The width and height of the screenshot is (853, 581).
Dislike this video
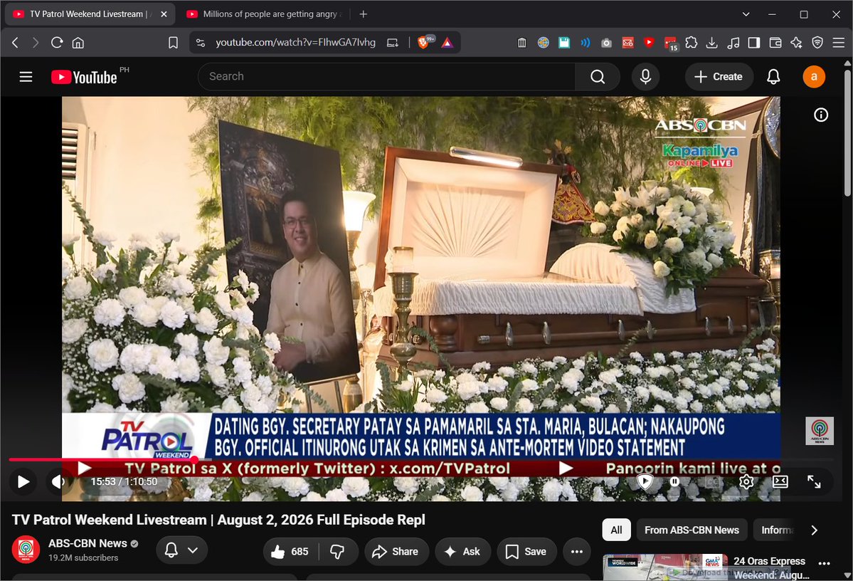pyautogui.click(x=337, y=552)
